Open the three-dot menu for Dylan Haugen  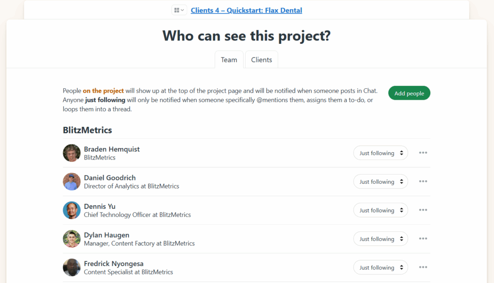click(423, 239)
